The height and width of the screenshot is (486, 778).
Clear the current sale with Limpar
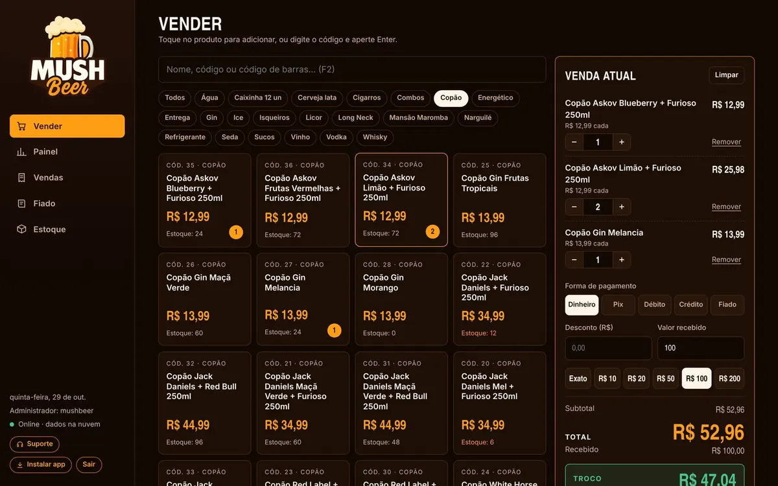[726, 75]
